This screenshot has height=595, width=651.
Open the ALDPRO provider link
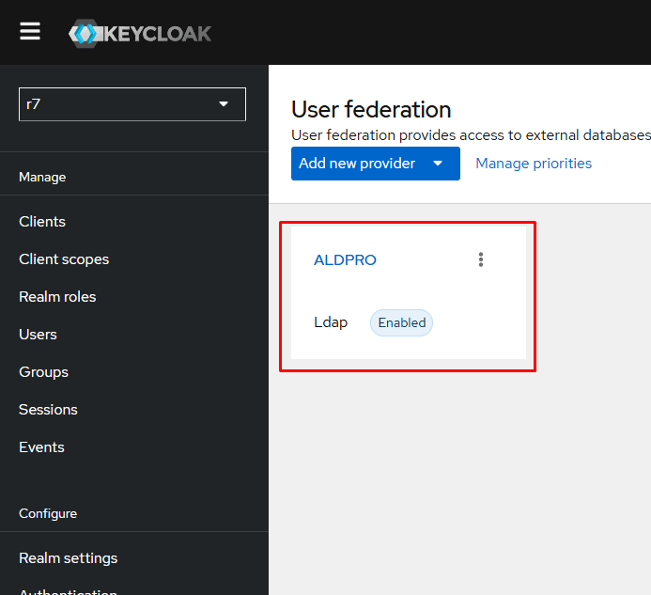[x=345, y=260]
